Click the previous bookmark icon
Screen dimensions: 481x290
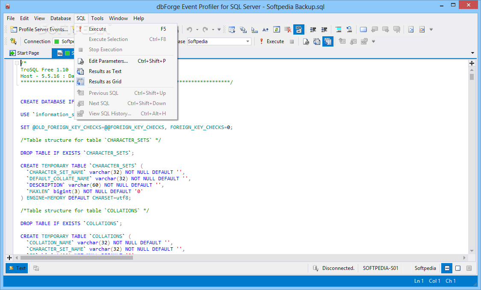375,29
